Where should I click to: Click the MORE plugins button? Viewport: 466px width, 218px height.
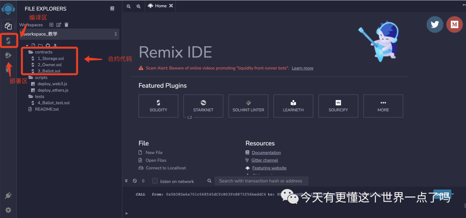pos(383,106)
